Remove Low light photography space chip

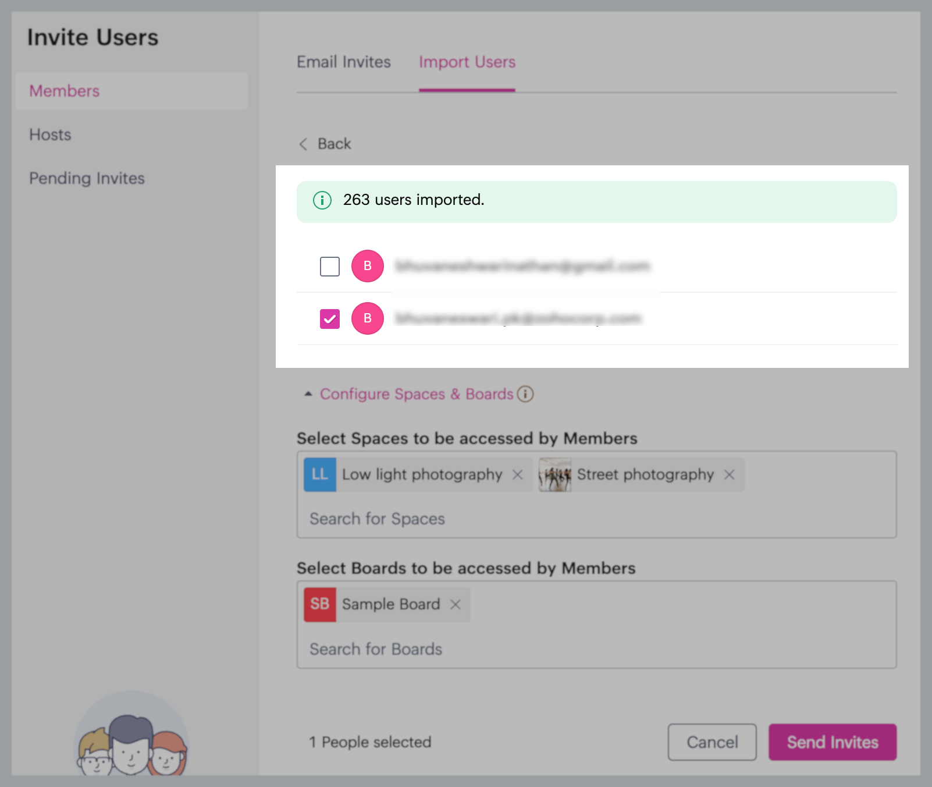pyautogui.click(x=517, y=475)
